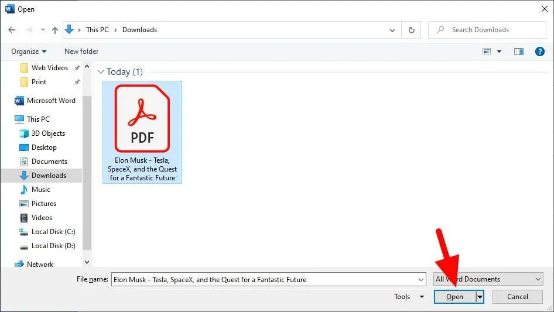554x312 pixels.
Task: Select This PC in the address path
Action: [x=97, y=30]
